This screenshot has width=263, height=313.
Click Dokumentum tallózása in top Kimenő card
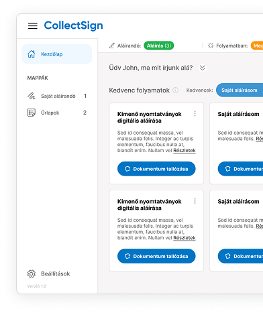(x=156, y=169)
